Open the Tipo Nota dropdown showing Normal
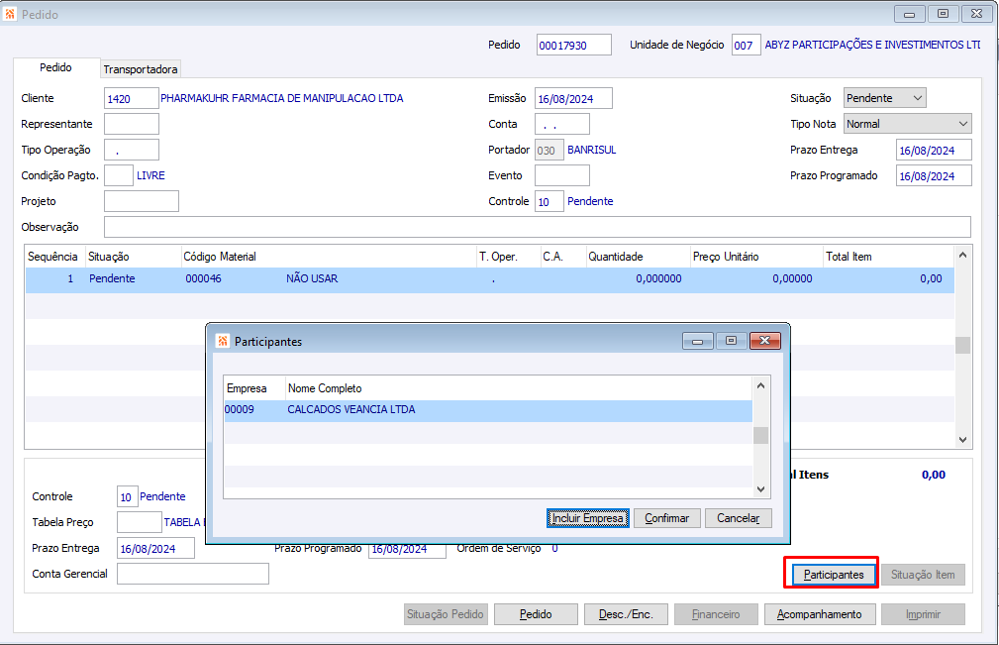999x645 pixels. tap(907, 124)
